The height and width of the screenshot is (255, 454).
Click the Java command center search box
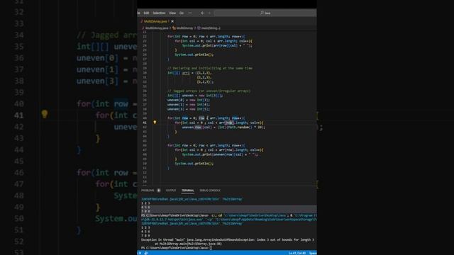pos(265,13)
